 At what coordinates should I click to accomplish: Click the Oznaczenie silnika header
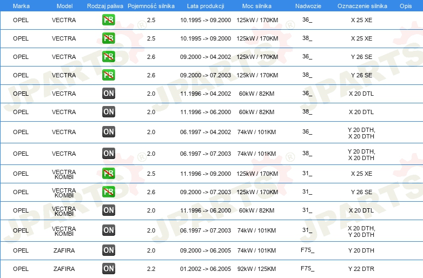(362, 6)
